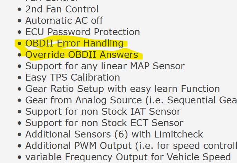Click the bullet beside "variable Frequency Output"

19,157
